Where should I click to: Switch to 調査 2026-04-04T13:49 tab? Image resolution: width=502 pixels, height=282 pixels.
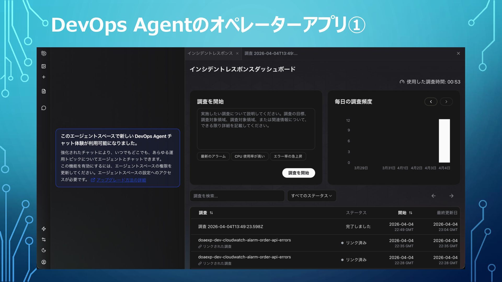[271, 53]
